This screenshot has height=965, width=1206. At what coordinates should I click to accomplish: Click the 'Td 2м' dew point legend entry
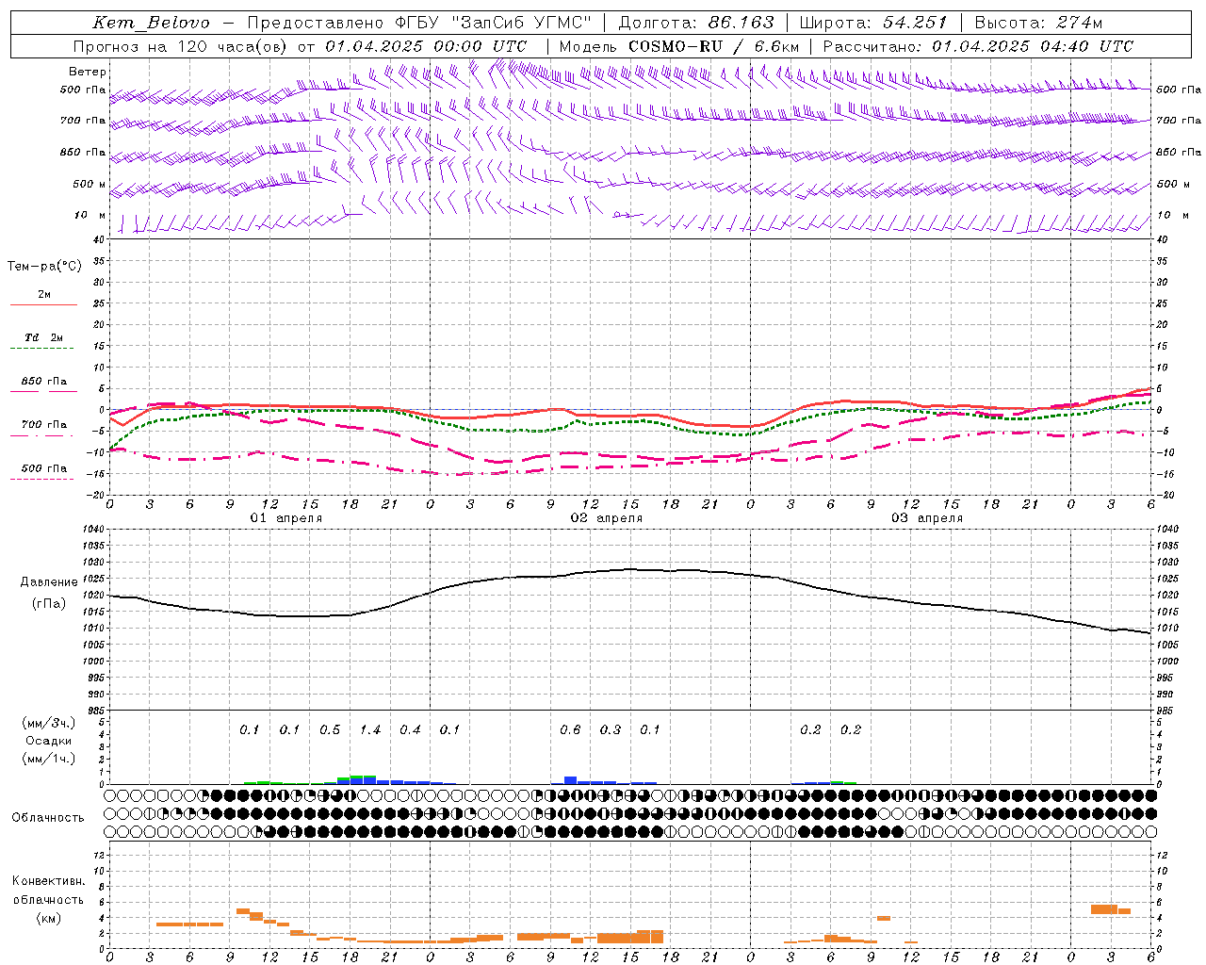[44, 337]
